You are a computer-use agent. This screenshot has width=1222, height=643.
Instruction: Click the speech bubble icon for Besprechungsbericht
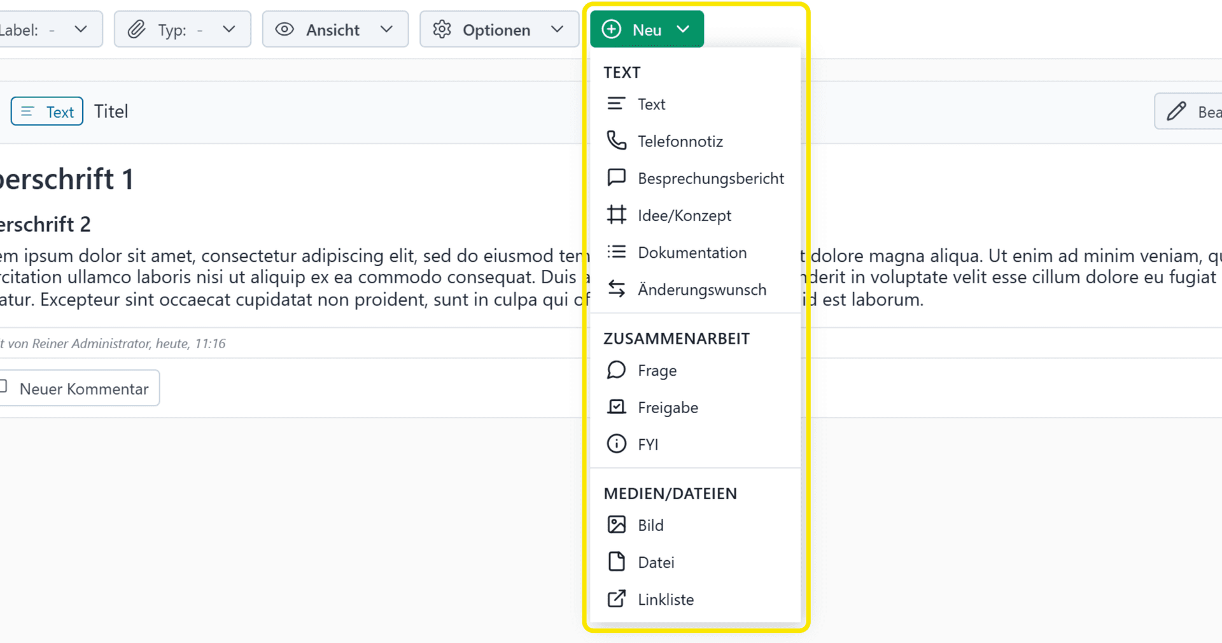coord(616,178)
